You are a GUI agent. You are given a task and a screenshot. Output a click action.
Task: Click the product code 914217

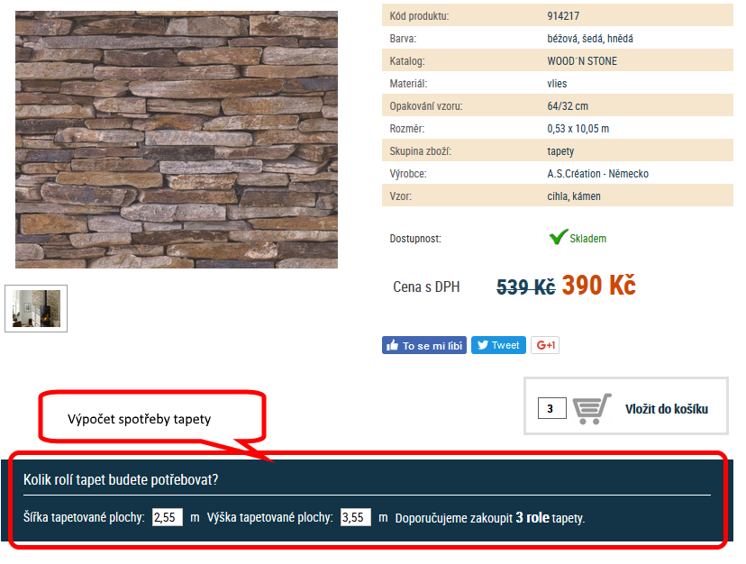pos(563,16)
